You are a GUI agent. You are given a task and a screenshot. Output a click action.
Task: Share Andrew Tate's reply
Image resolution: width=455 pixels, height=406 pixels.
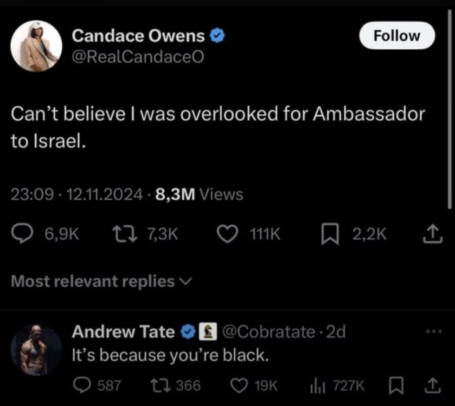[433, 385]
